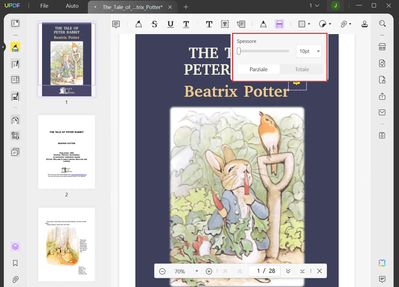Close the bottom navigation bar

(320, 271)
